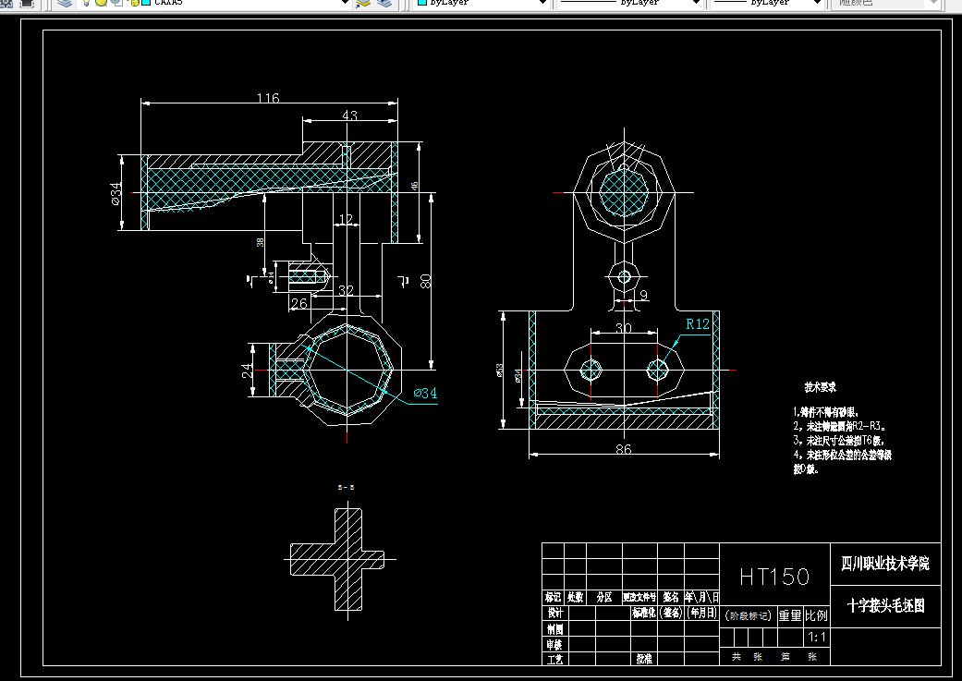Select the vertical 80 dimension text

[425, 281]
